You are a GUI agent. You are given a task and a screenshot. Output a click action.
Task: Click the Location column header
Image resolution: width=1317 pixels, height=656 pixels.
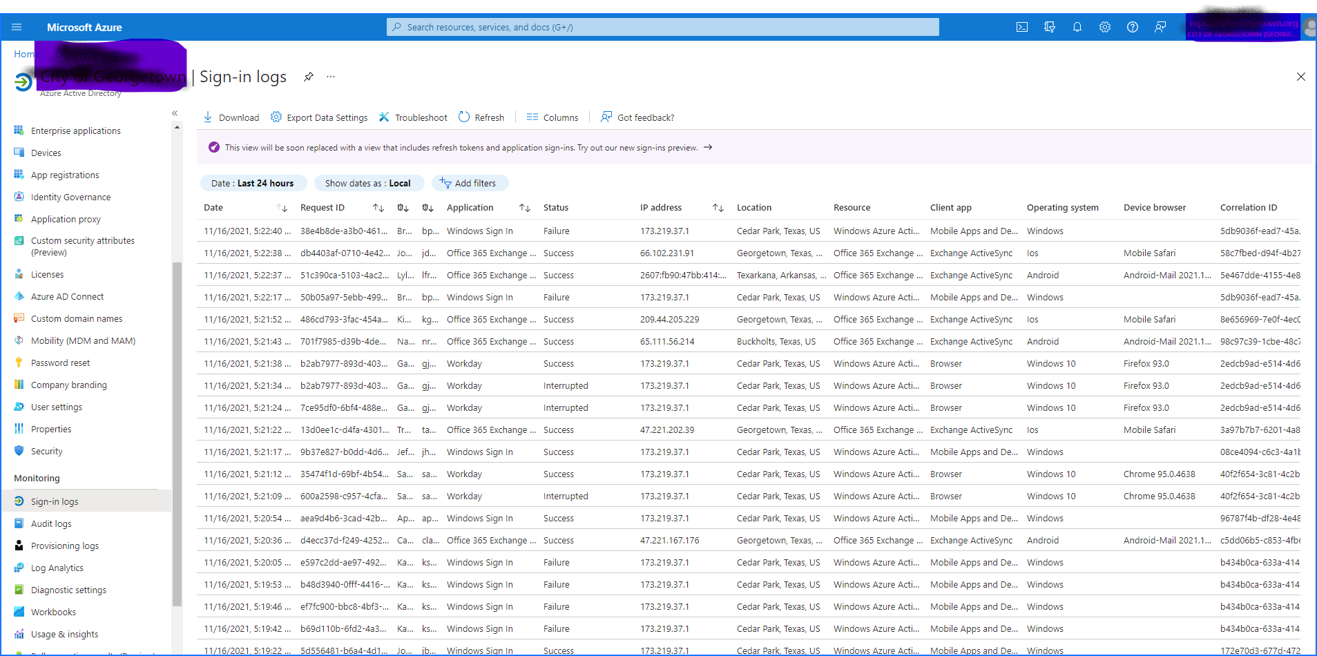pyautogui.click(x=754, y=208)
